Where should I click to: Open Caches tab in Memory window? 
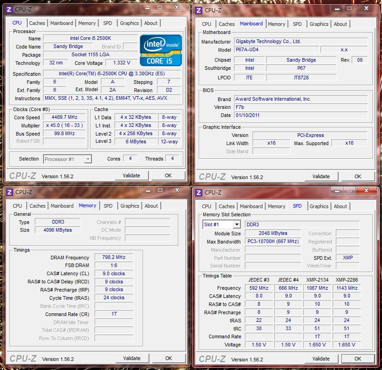[x=38, y=206]
